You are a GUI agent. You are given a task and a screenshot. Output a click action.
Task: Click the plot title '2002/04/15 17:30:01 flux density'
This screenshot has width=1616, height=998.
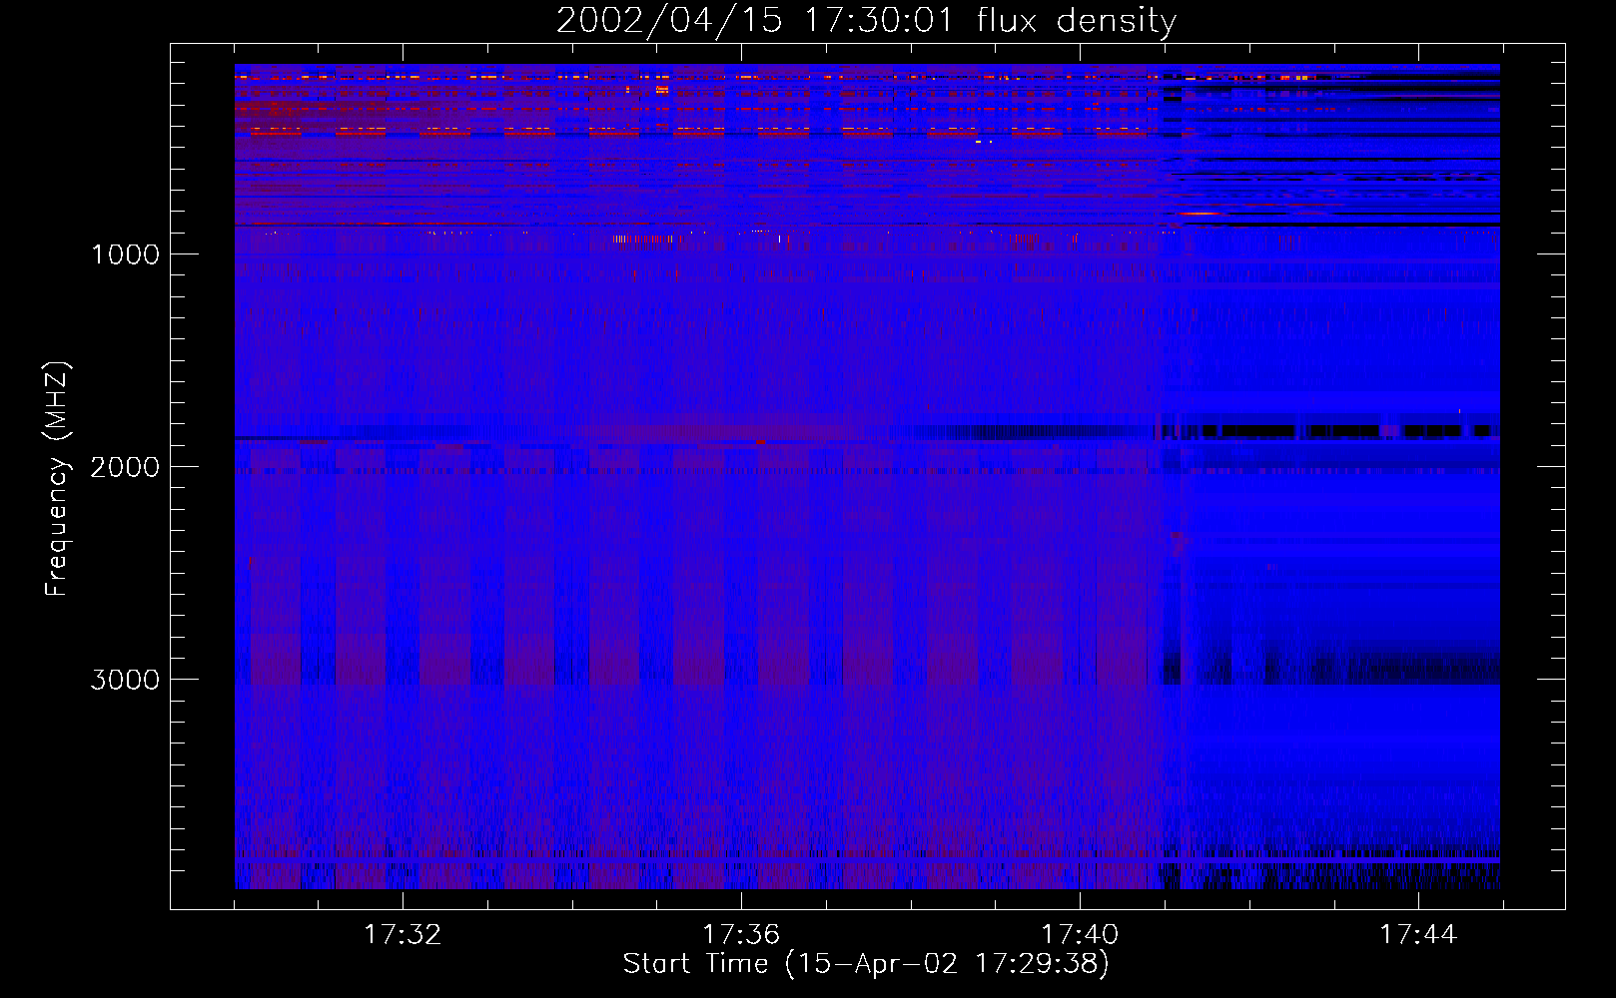click(x=866, y=21)
